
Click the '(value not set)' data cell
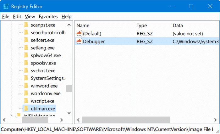pos(188,34)
